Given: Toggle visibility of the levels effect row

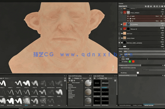Looking at the screenshot, I should click(128, 19).
